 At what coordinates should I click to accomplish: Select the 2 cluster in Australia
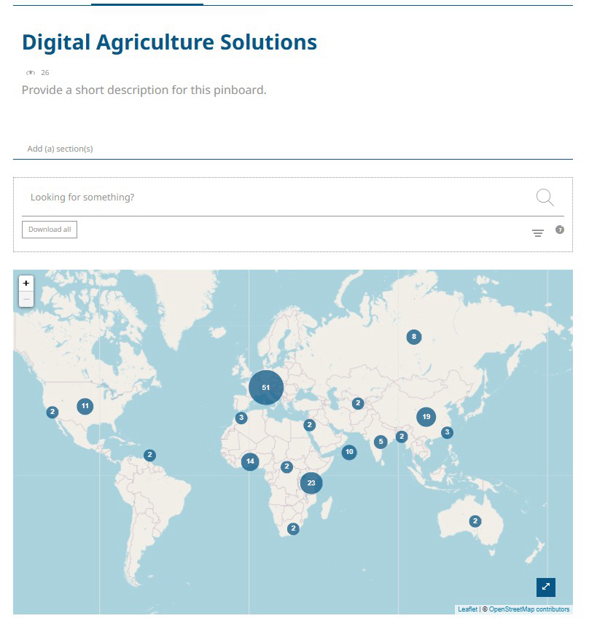(475, 521)
